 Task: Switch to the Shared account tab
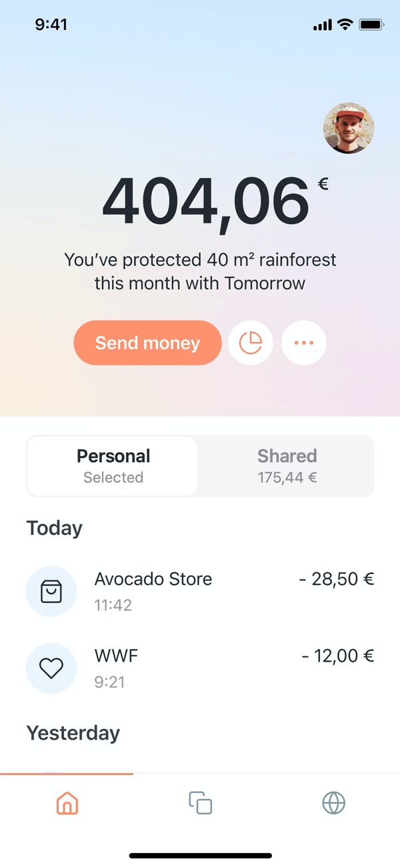pyautogui.click(x=287, y=466)
